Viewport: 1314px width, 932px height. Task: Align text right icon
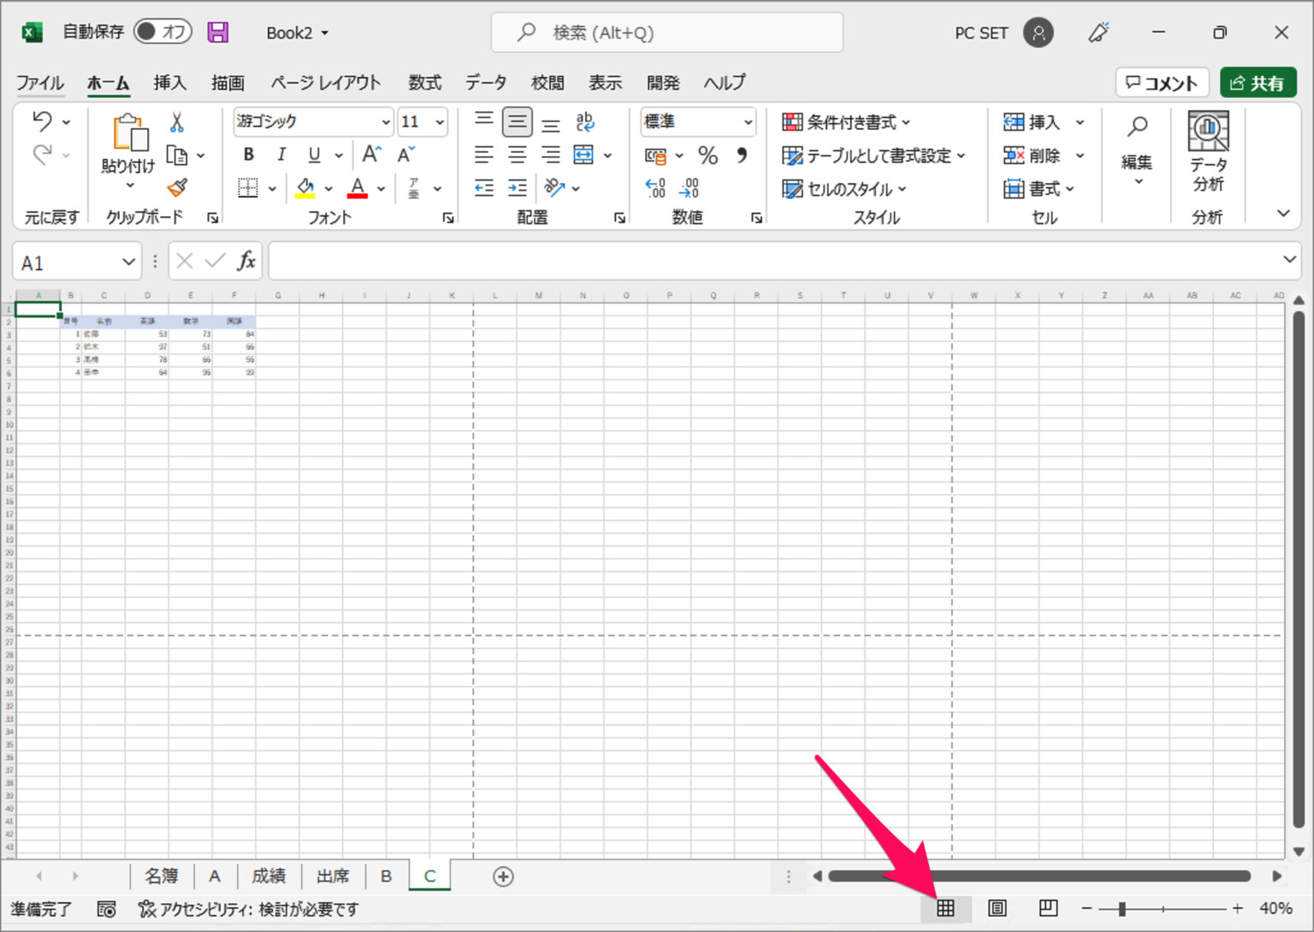551,155
